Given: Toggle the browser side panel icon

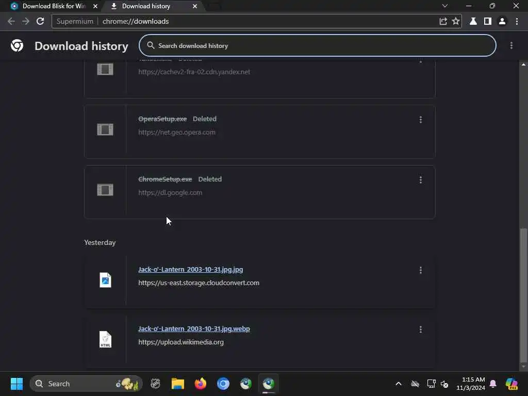Looking at the screenshot, I should [488, 21].
